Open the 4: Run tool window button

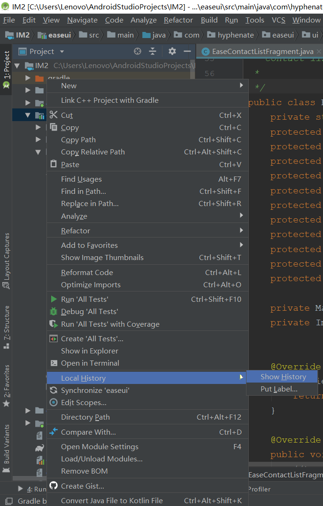point(32,489)
